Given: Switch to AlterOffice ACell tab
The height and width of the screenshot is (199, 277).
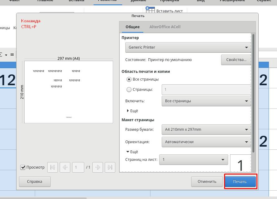Looking at the screenshot, I should pyautogui.click(x=165, y=27).
